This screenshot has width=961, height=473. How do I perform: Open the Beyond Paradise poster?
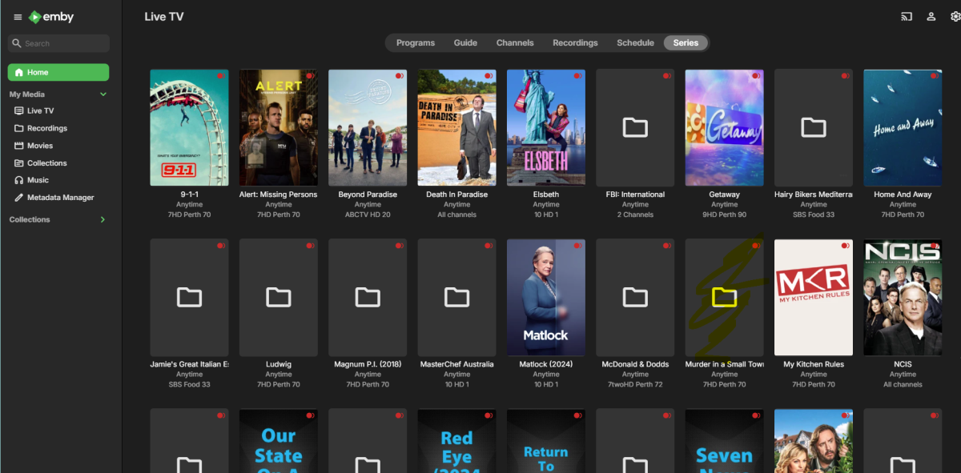pos(368,128)
